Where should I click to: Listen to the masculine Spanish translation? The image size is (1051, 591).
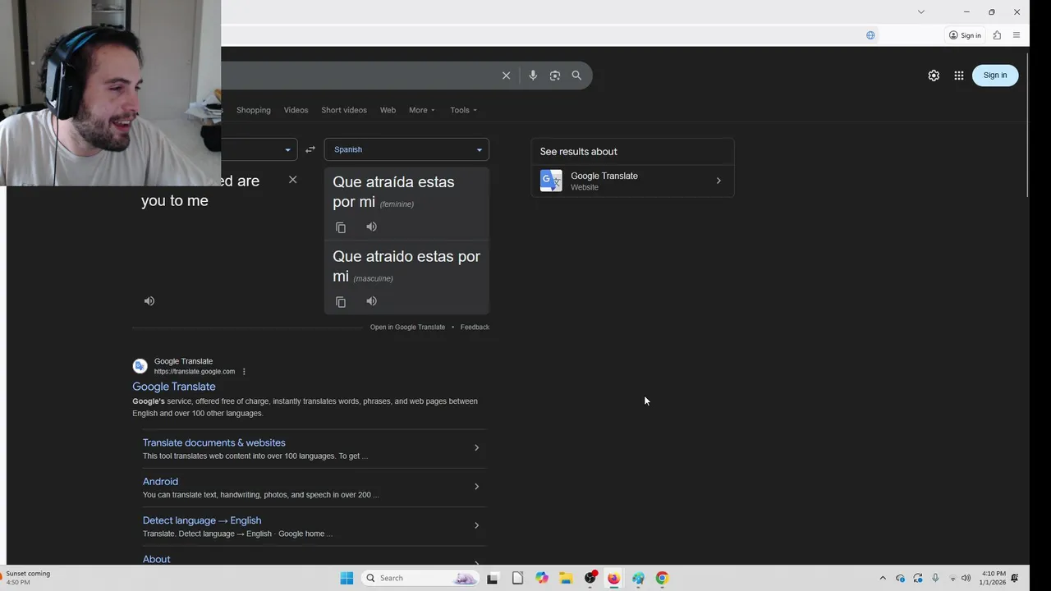(371, 301)
